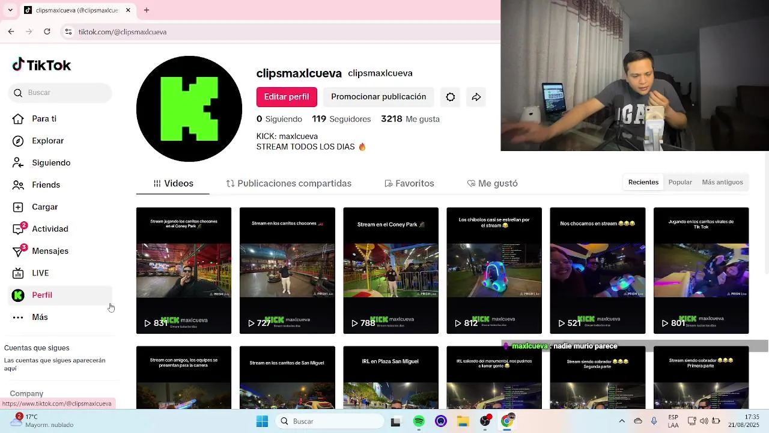Open video 'Stream en los carritos de San Miguel'
Image resolution: width=769 pixels, height=433 pixels.
[287, 378]
